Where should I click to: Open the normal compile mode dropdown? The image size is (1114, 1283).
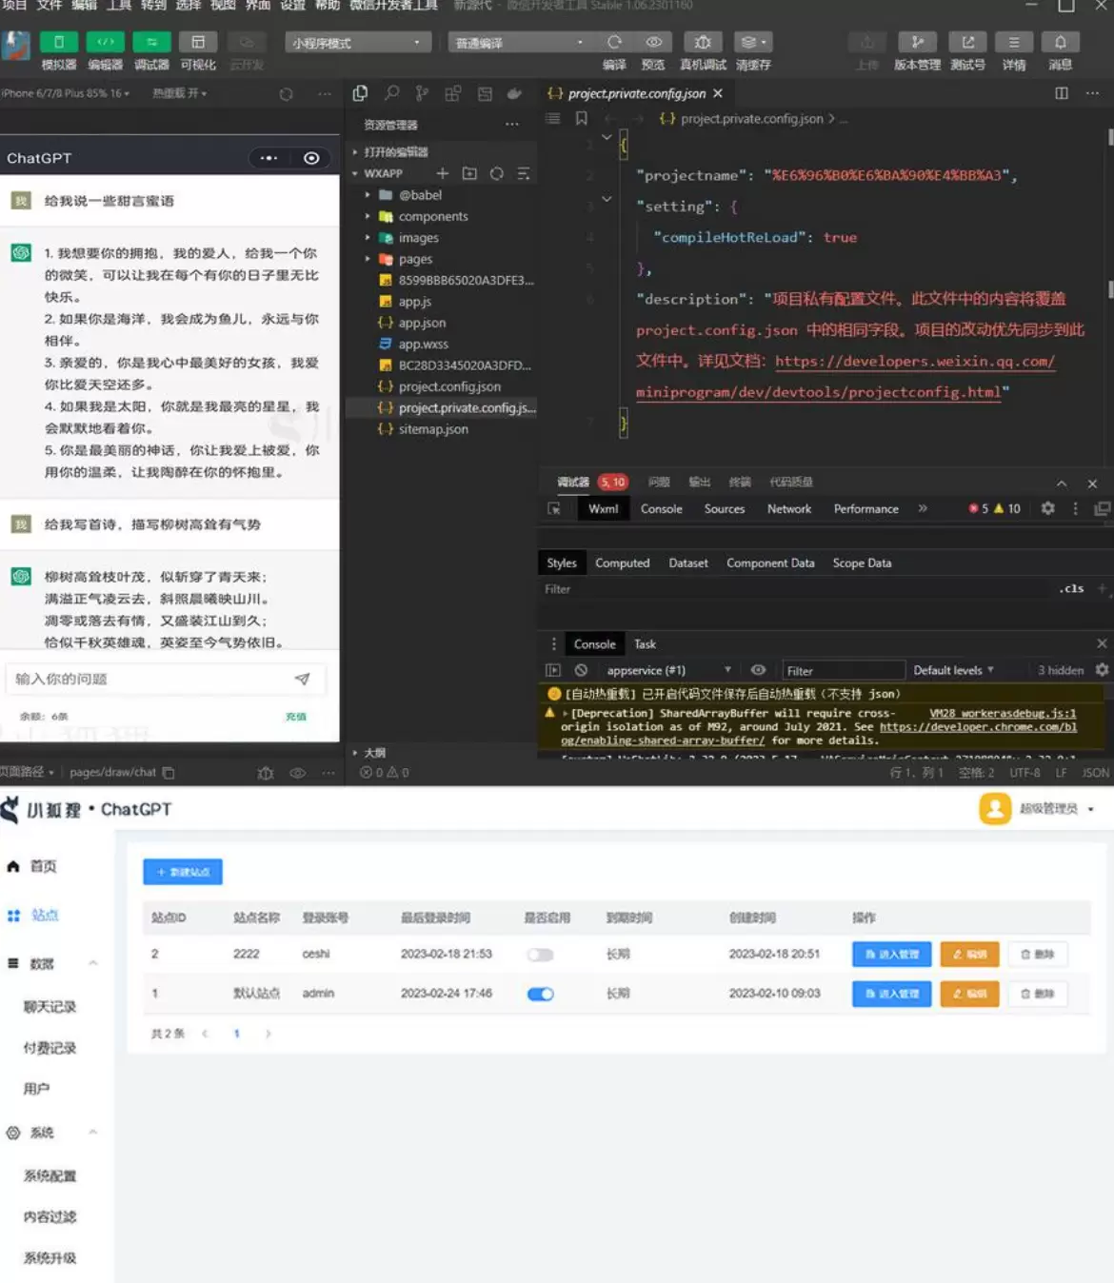pos(520,43)
